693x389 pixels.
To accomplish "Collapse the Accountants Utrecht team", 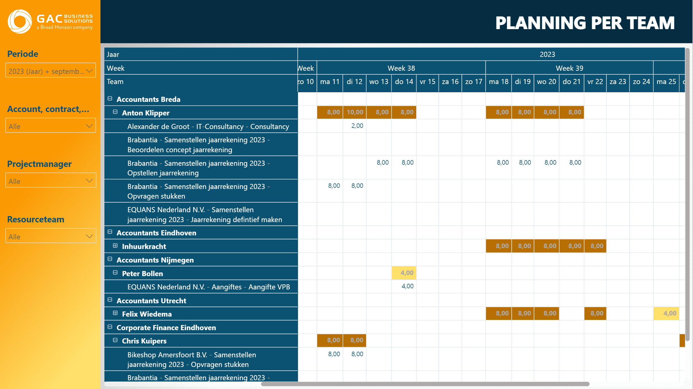I will (110, 300).
